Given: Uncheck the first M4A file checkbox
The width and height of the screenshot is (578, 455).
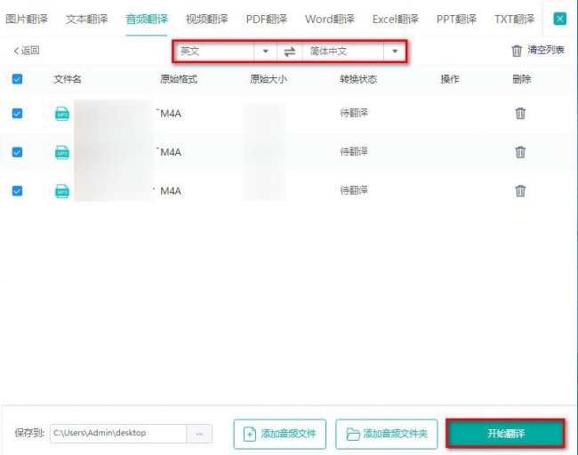Looking at the screenshot, I should 17,113.
